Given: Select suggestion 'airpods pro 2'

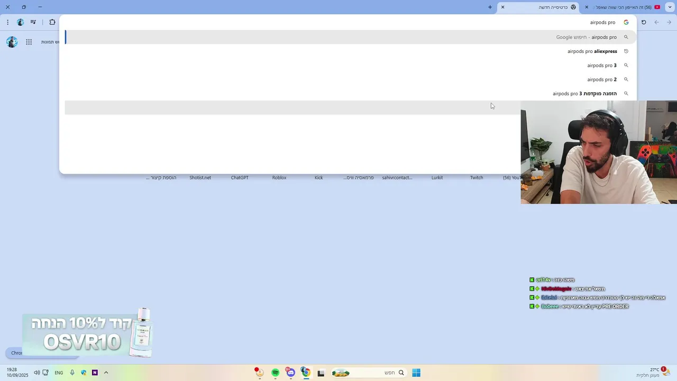Looking at the screenshot, I should 350,79.
